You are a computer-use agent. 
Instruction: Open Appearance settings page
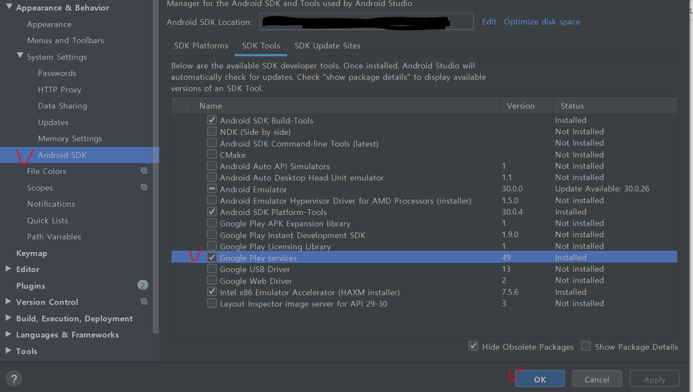(49, 24)
